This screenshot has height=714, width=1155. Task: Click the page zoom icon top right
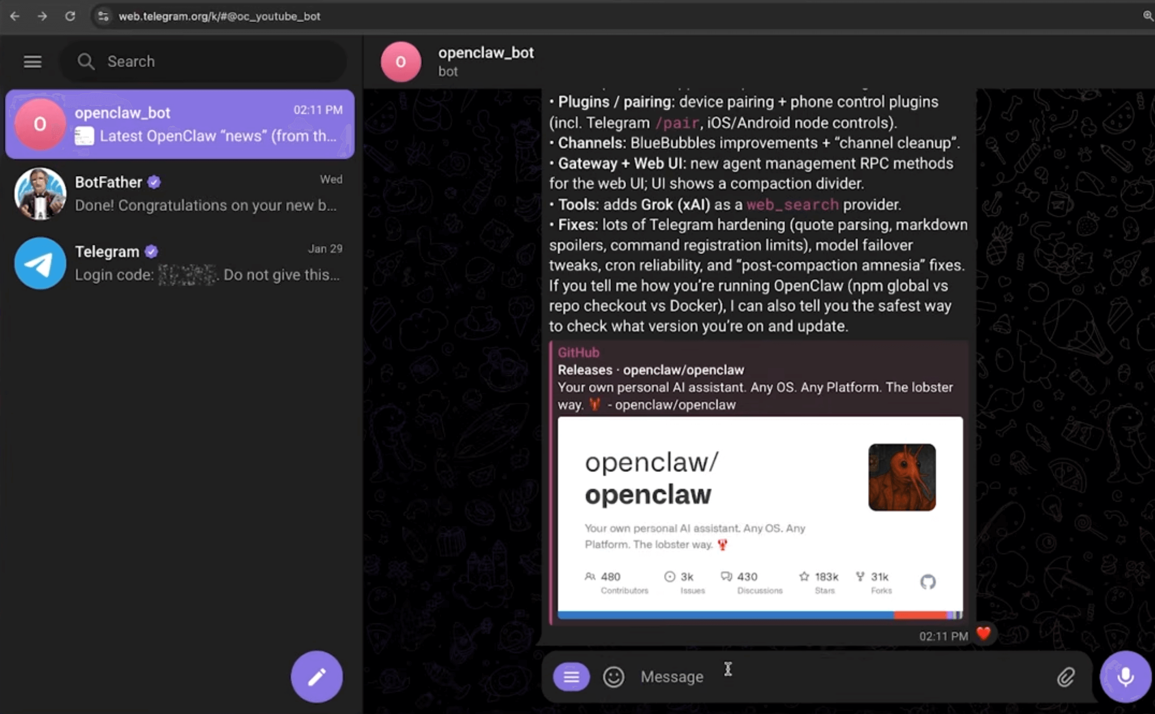[x=1148, y=16]
